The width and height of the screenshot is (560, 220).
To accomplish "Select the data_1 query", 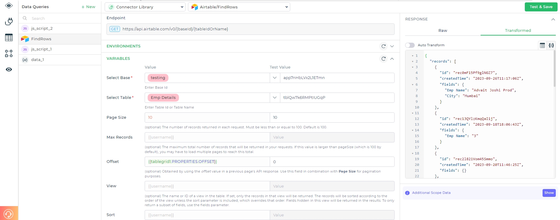I will point(60,60).
